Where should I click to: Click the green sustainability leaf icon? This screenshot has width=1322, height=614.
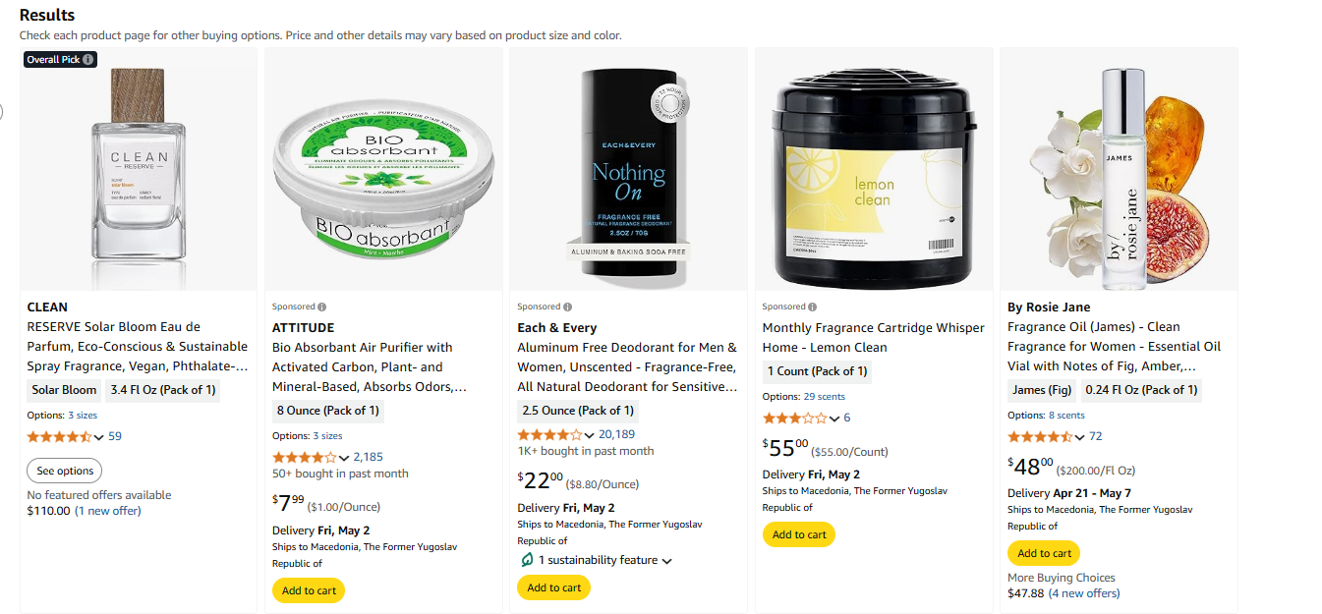click(x=527, y=560)
